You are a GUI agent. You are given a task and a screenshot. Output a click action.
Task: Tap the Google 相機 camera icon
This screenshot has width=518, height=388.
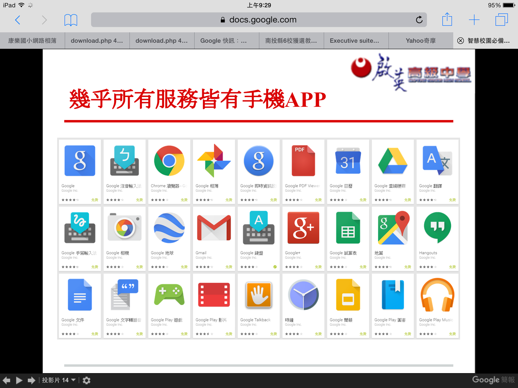click(x=124, y=227)
